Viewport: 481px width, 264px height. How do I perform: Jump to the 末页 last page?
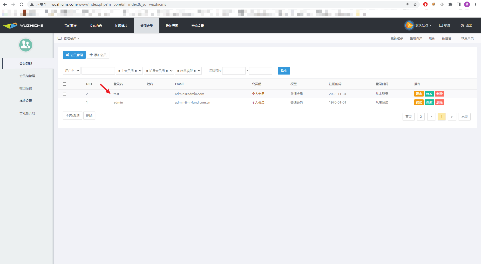[465, 116]
